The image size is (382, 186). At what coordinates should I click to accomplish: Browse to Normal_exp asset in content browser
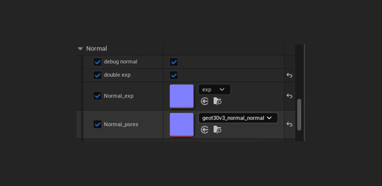coord(217,101)
